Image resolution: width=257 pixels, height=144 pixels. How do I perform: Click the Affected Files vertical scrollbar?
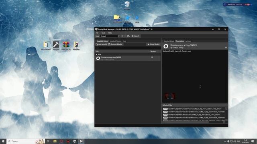(226, 114)
